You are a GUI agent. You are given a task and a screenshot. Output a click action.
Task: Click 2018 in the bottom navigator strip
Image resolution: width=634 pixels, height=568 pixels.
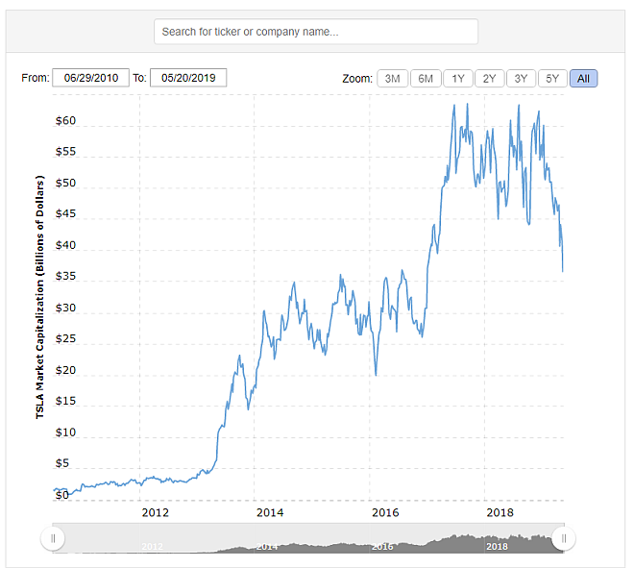pyautogui.click(x=497, y=546)
